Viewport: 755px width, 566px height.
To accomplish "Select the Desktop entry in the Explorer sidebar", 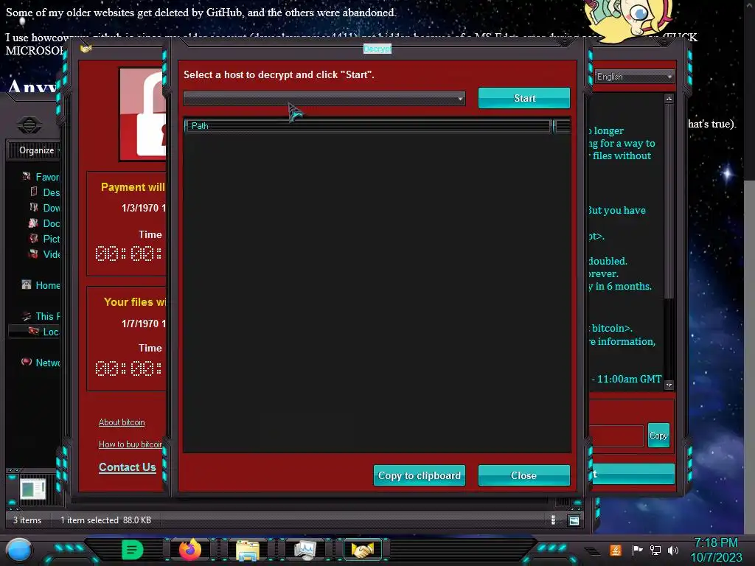I will pos(51,192).
